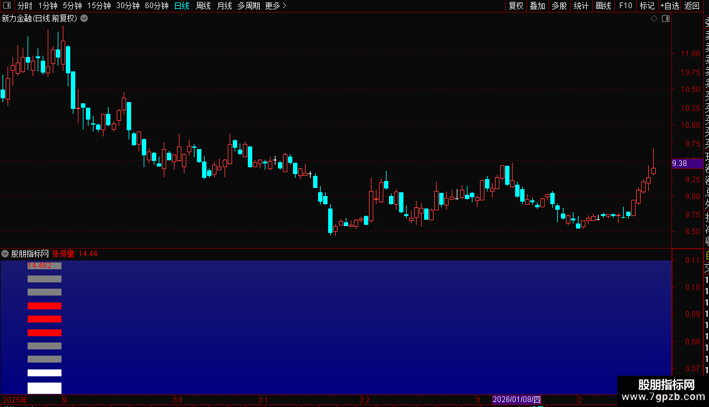This screenshot has height=407, width=709.
Task: Click the gray bar labeled 14.462
Action: pos(45,265)
